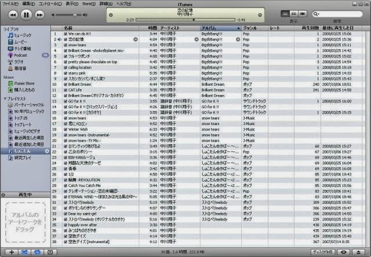The image size is (371, 257).
Task: Select ミュージック in the library sidebar
Action: click(x=23, y=35)
